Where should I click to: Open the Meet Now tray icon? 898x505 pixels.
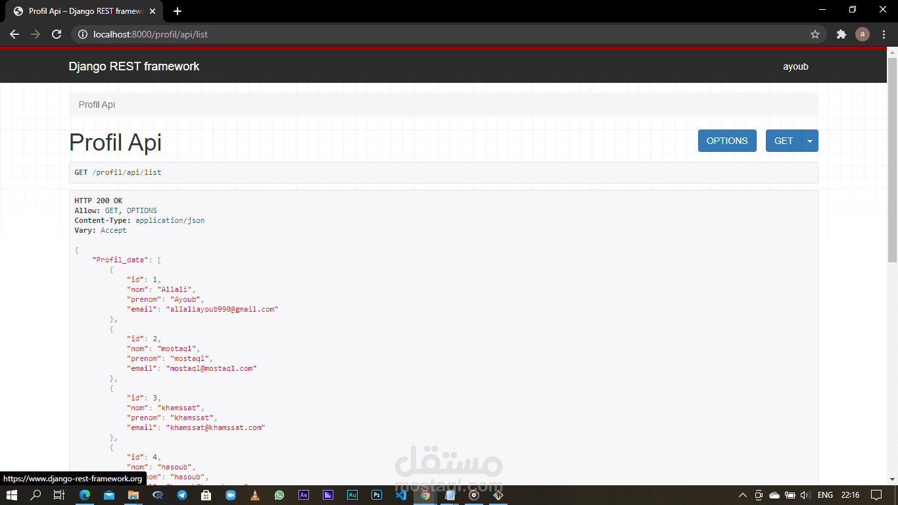tap(759, 495)
